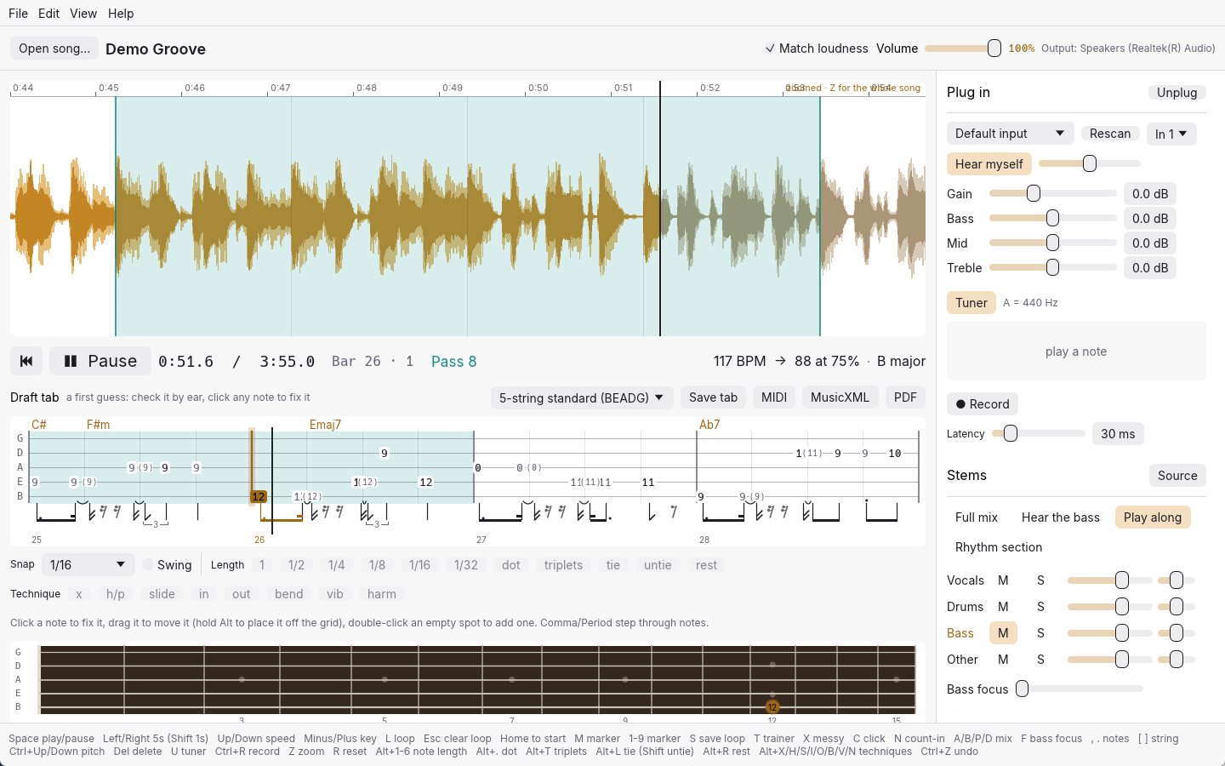Solo the Drums stem
Screen dimensions: 1225x766
click(1040, 607)
